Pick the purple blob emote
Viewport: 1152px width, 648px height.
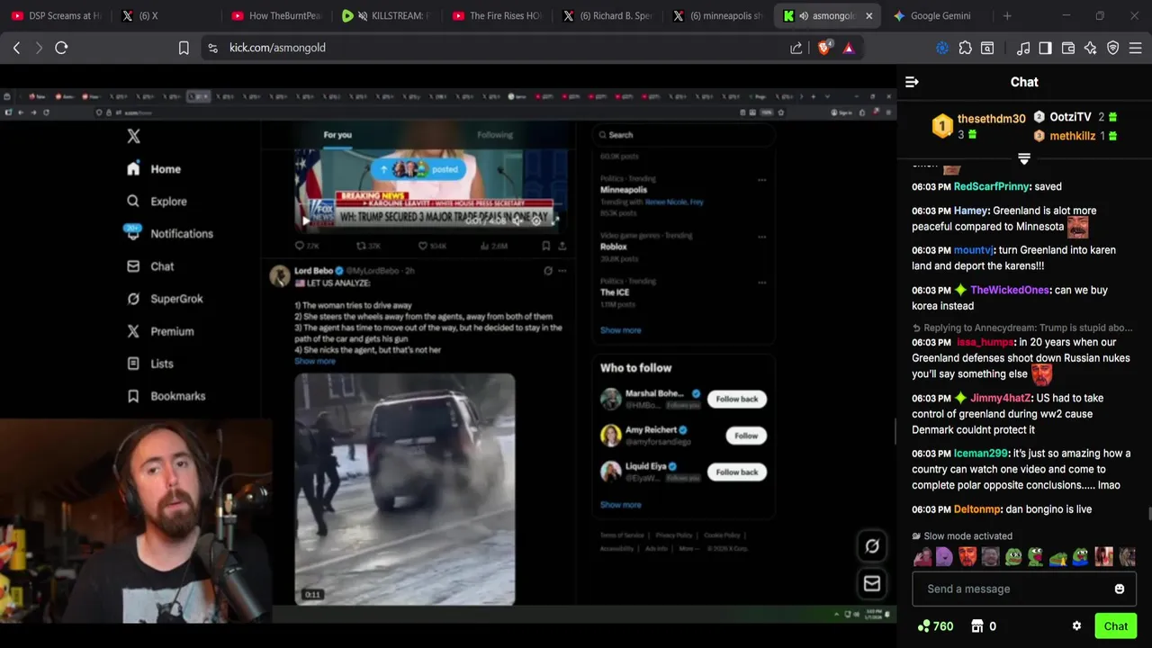pyautogui.click(x=944, y=557)
